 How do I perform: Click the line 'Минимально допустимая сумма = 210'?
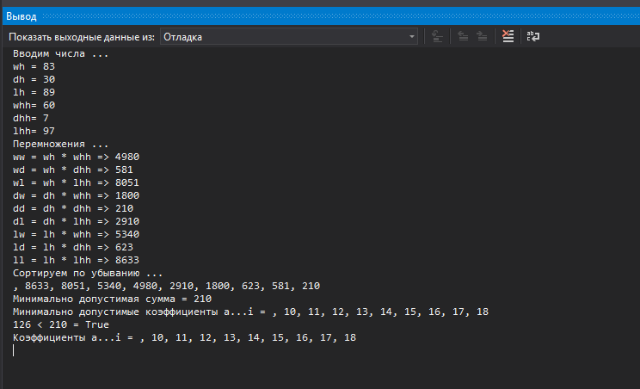(112, 299)
